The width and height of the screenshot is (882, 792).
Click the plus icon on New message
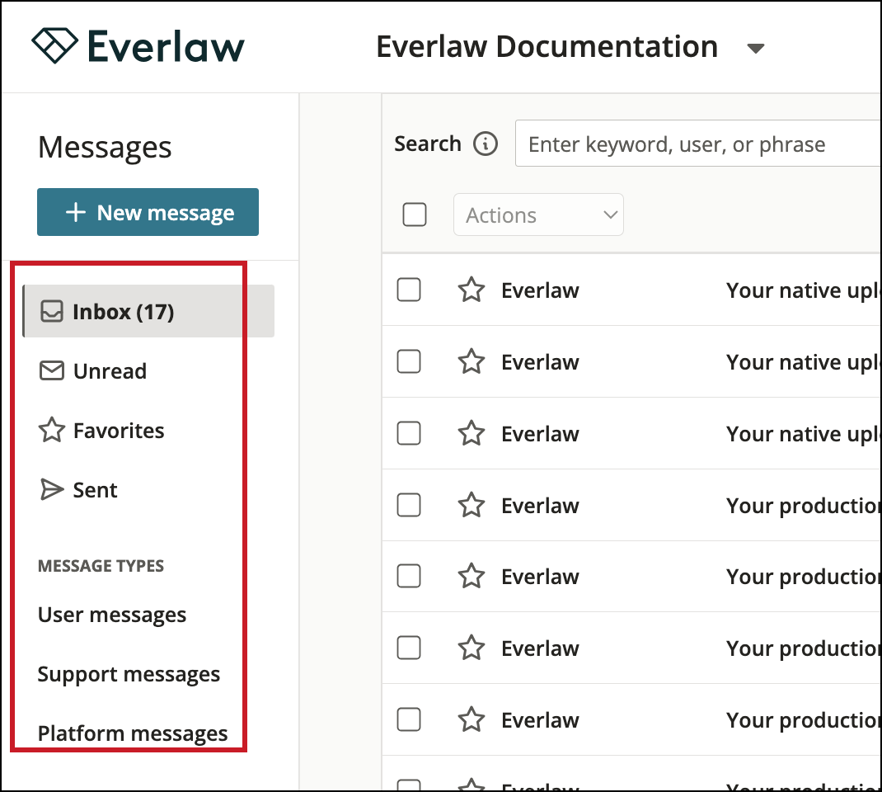tap(76, 212)
